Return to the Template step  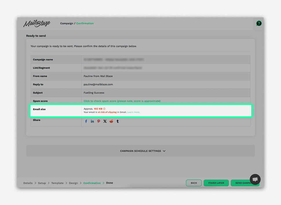(x=57, y=183)
